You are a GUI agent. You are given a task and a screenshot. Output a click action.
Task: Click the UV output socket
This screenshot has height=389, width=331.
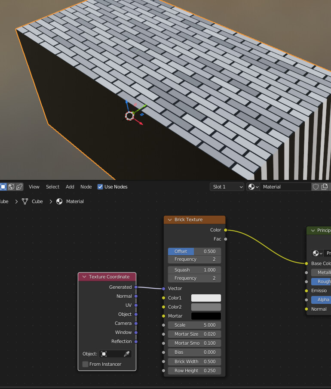click(136, 305)
